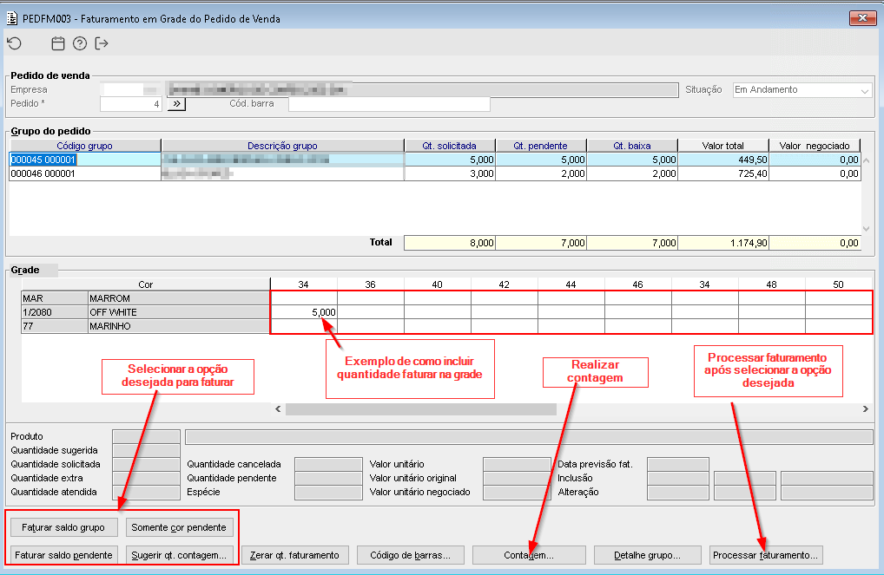884x575 pixels.
Task: Click the Contagem button
Action: [529, 555]
